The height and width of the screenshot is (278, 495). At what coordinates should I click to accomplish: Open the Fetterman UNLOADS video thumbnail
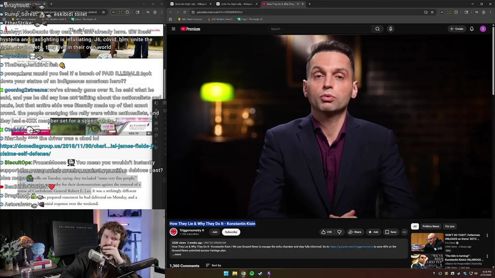(x=427, y=242)
